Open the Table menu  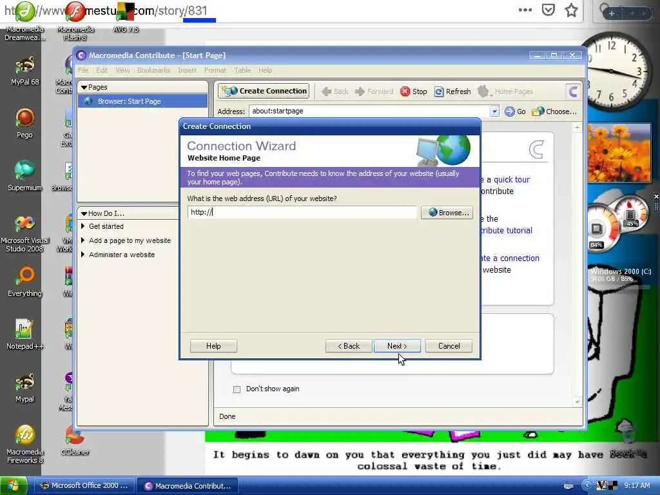coord(242,70)
